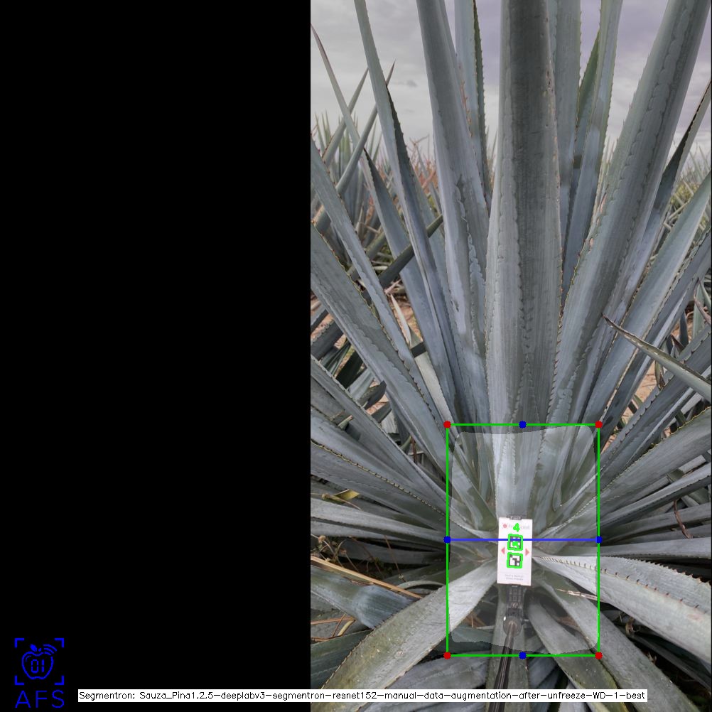Screen dimensions: 712x712
Task: Click the blue midpoint on top edge
Action: [522, 424]
